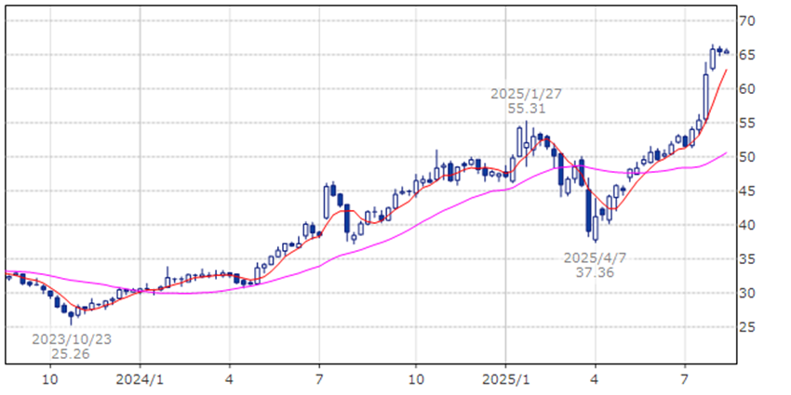The width and height of the screenshot is (791, 395).
Task: Select the 35 price axis label
Action: (x=745, y=259)
